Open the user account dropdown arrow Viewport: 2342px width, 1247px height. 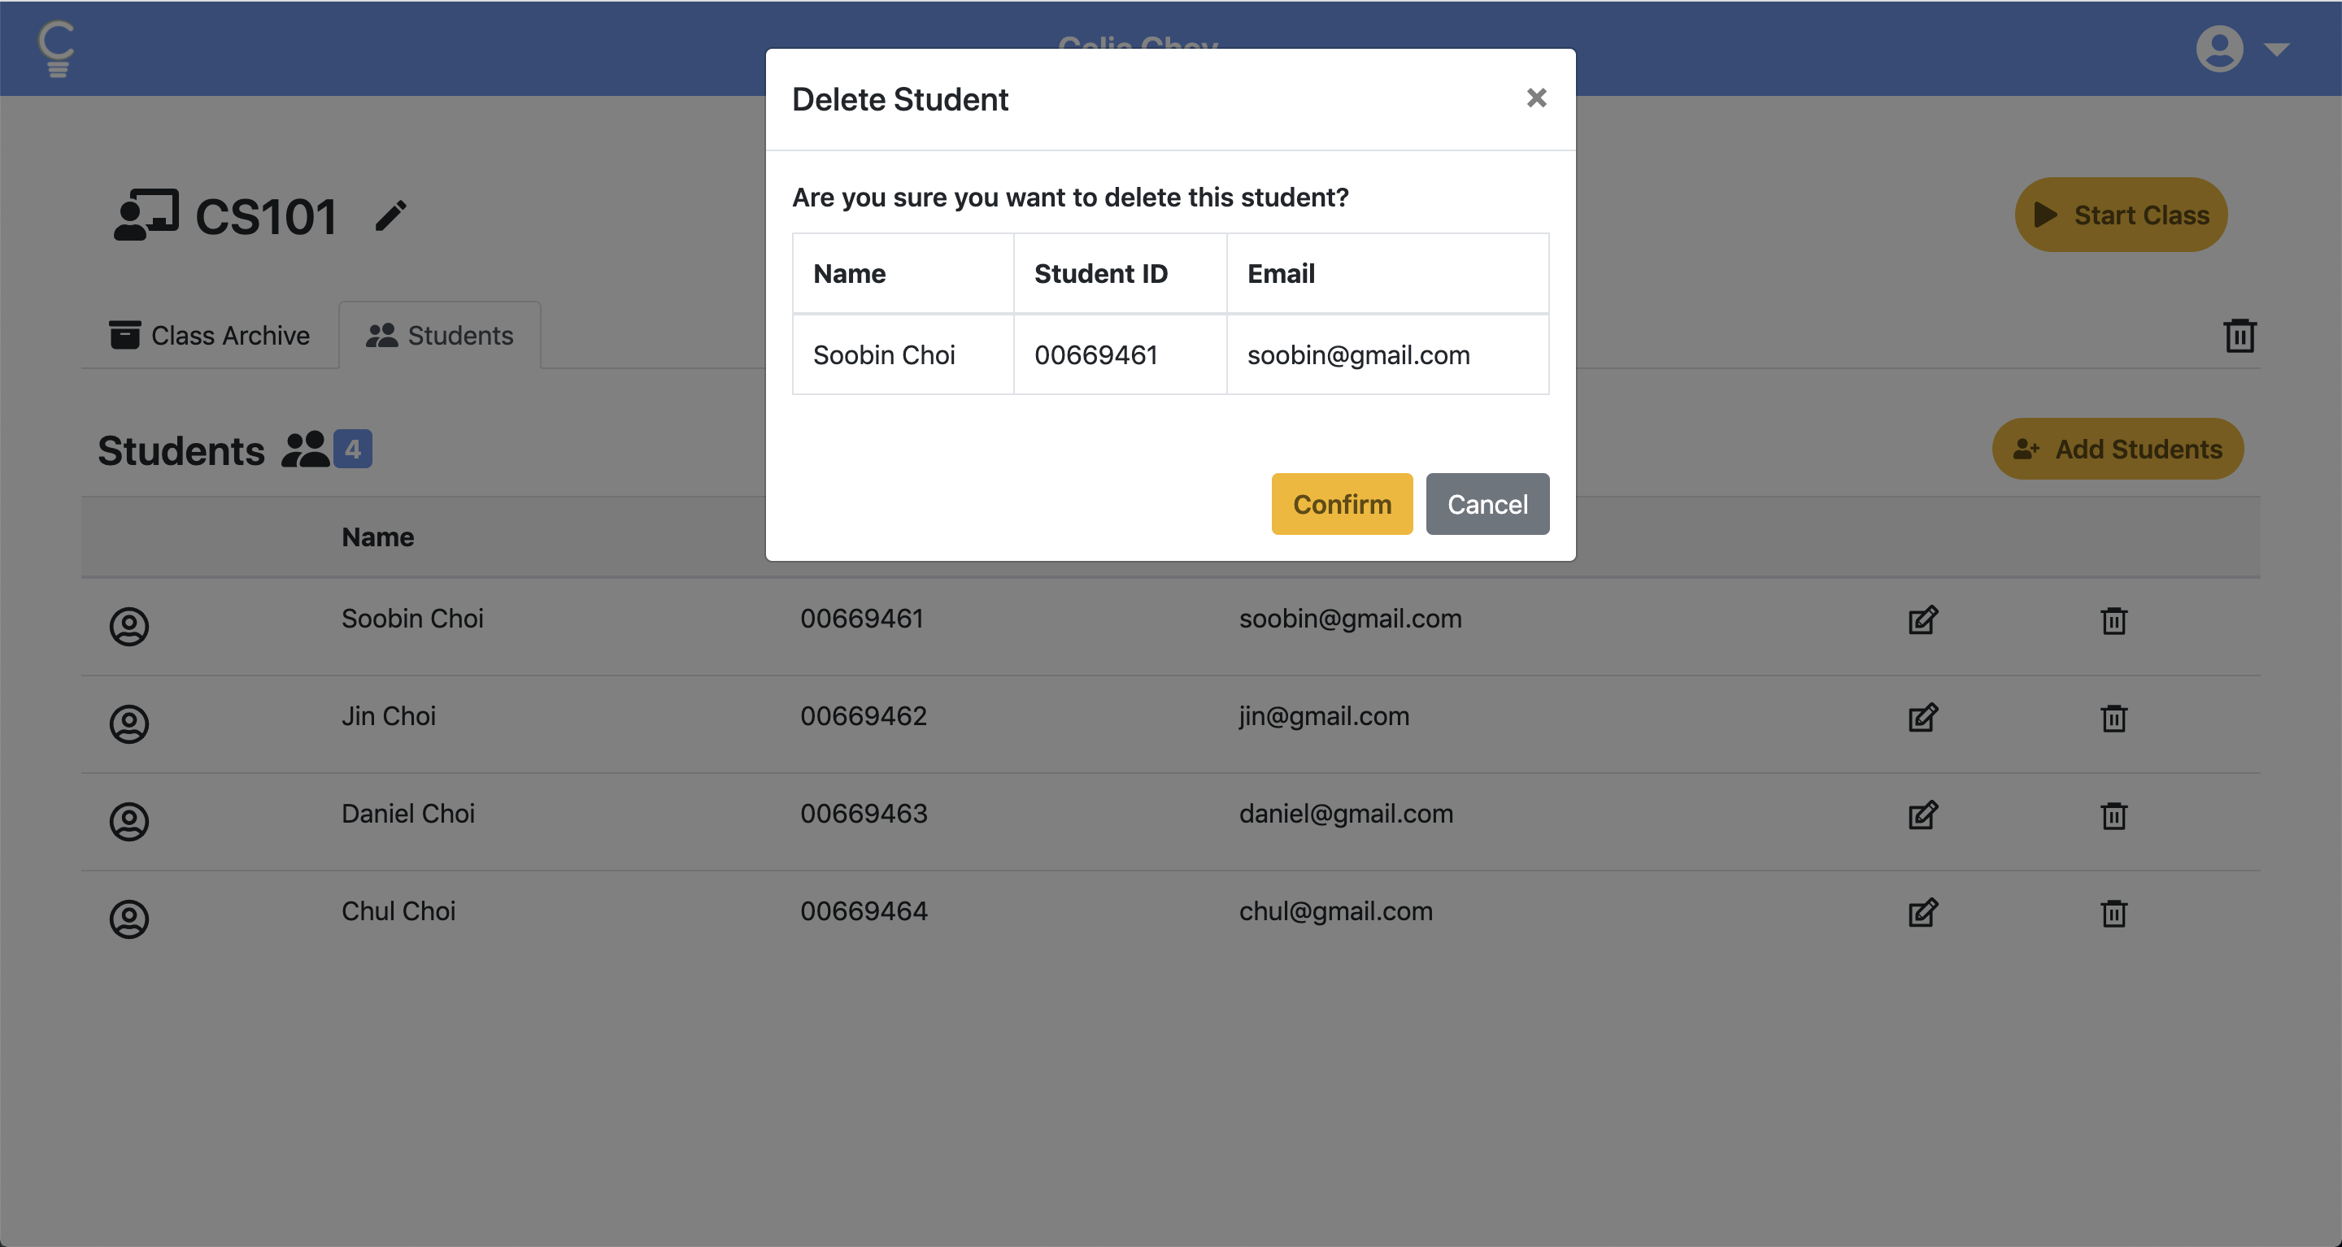click(x=2277, y=49)
